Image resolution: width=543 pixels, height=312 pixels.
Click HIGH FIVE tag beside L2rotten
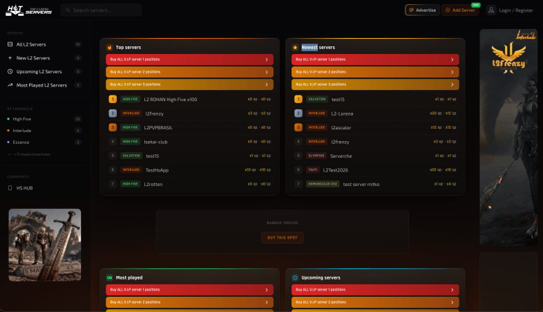[x=130, y=184]
